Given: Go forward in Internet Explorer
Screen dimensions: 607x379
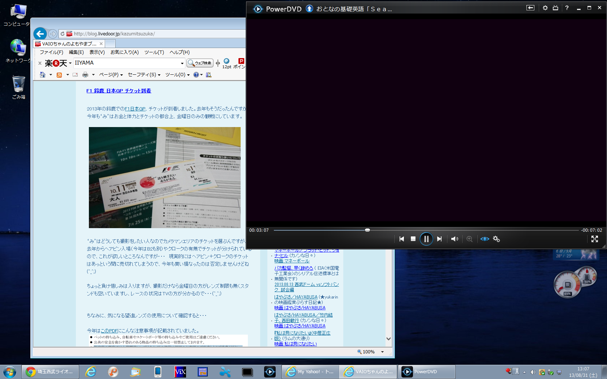Looking at the screenshot, I should point(53,34).
